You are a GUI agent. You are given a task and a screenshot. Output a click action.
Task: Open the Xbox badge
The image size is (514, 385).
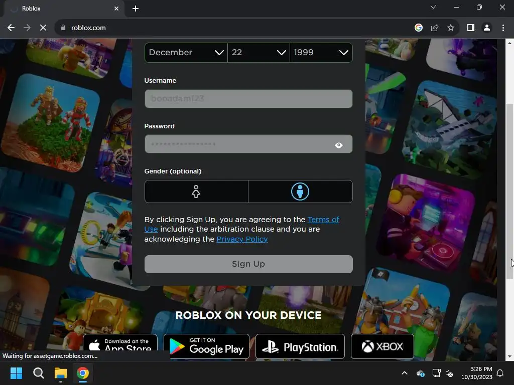[382, 346]
